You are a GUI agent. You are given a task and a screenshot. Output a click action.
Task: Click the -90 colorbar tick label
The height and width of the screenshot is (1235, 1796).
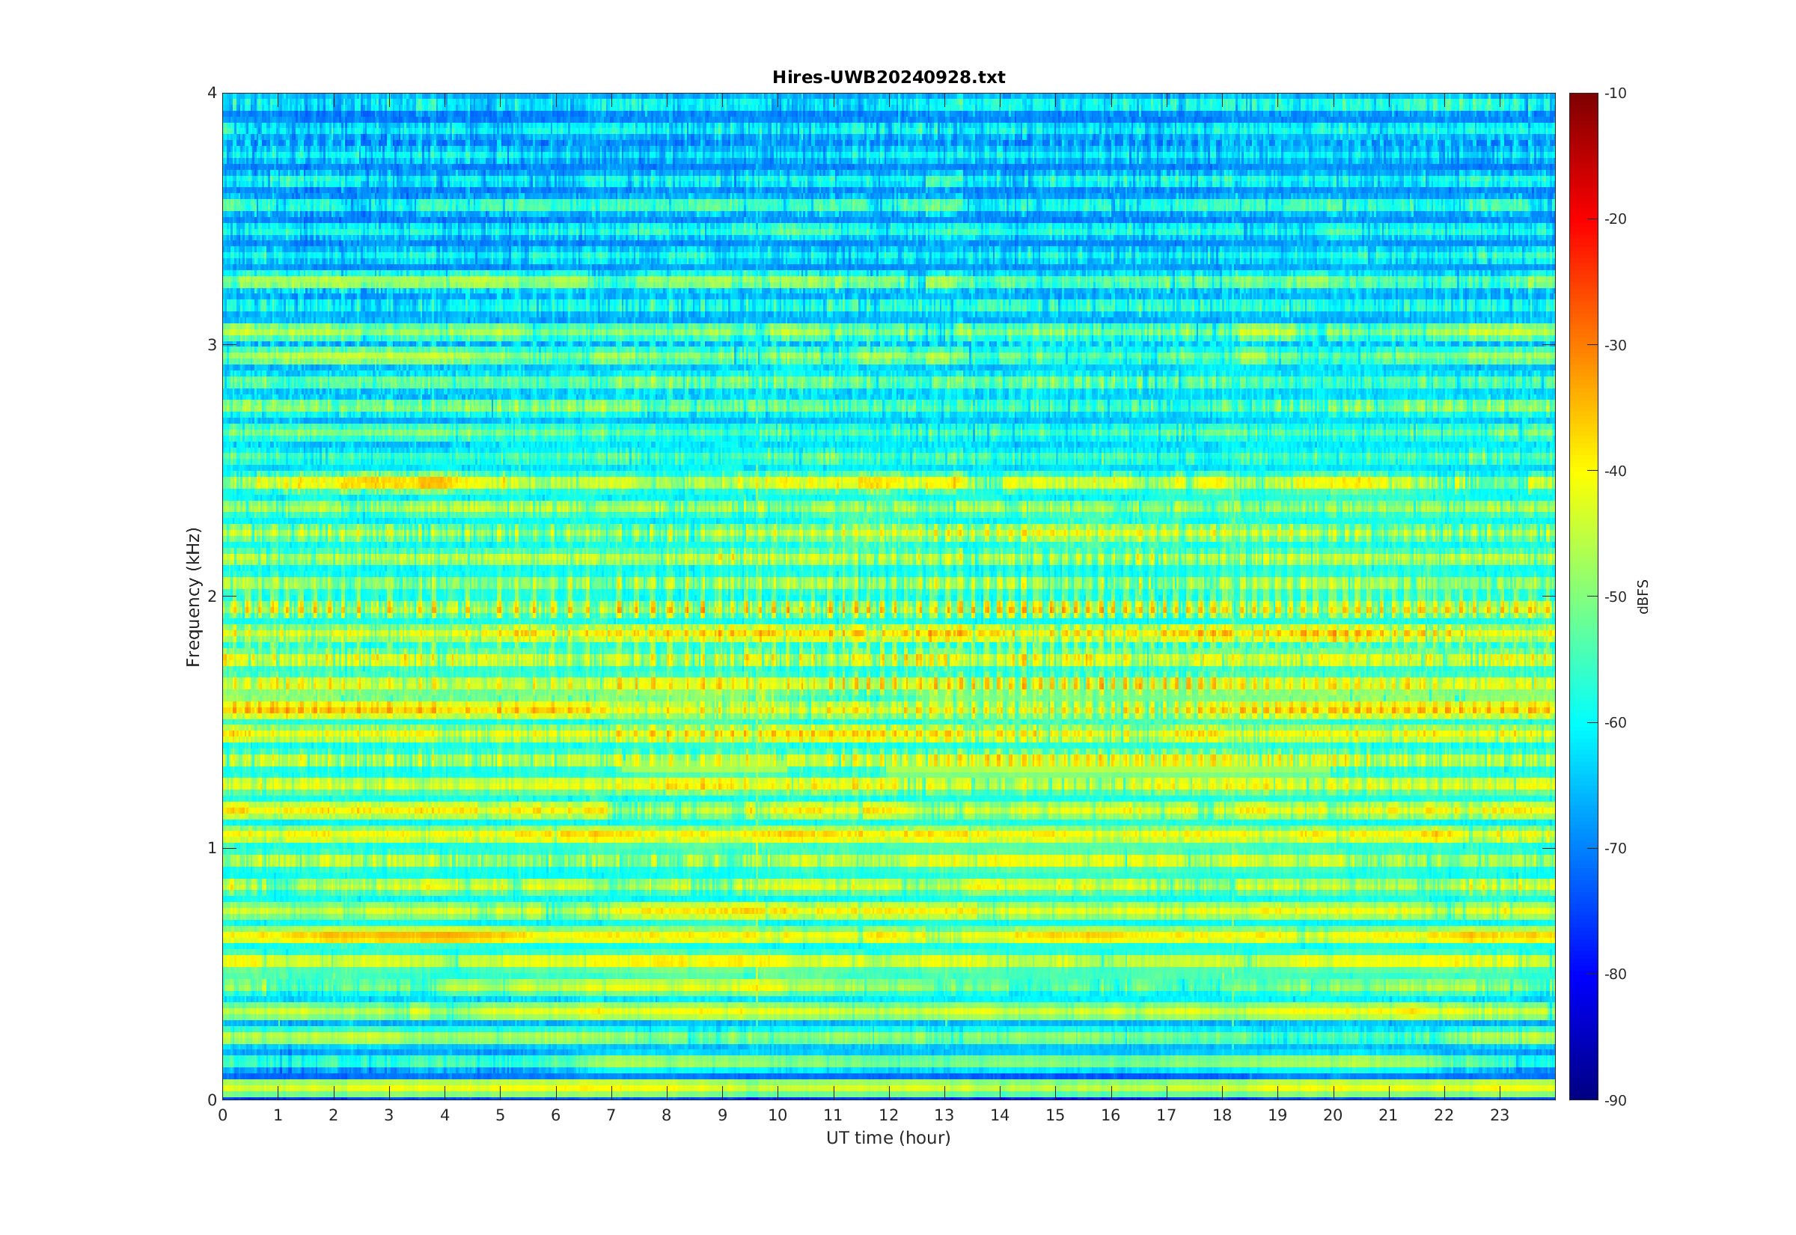coord(1616,1100)
